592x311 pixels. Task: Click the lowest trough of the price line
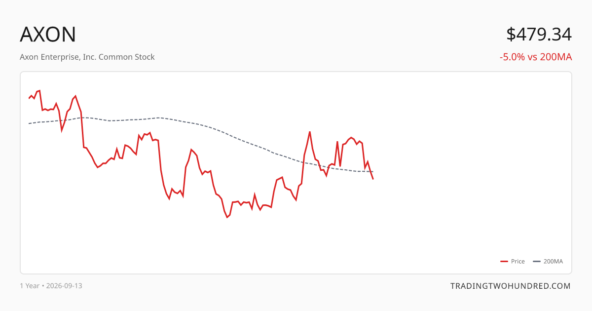(x=227, y=217)
